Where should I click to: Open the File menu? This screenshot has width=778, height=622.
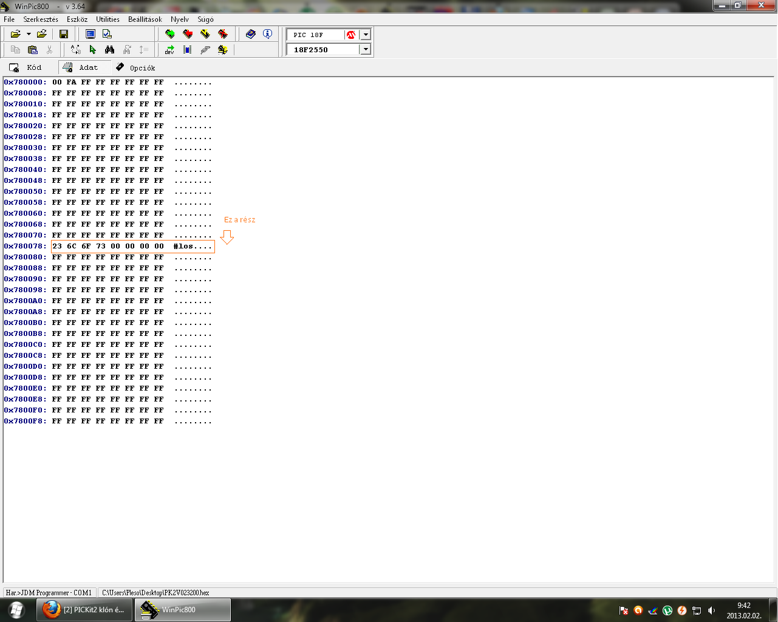tap(9, 19)
